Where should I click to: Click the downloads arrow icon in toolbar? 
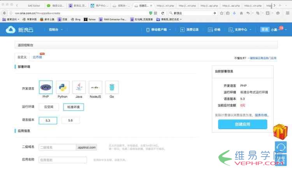coord(234,13)
